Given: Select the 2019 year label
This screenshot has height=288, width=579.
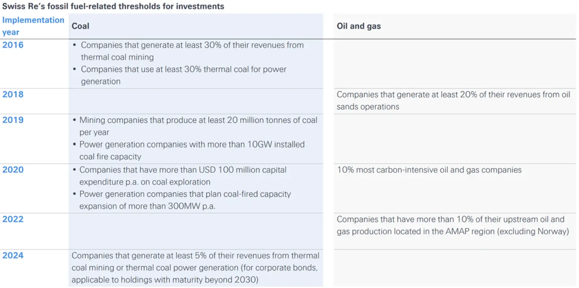Looking at the screenshot, I should [13, 120].
